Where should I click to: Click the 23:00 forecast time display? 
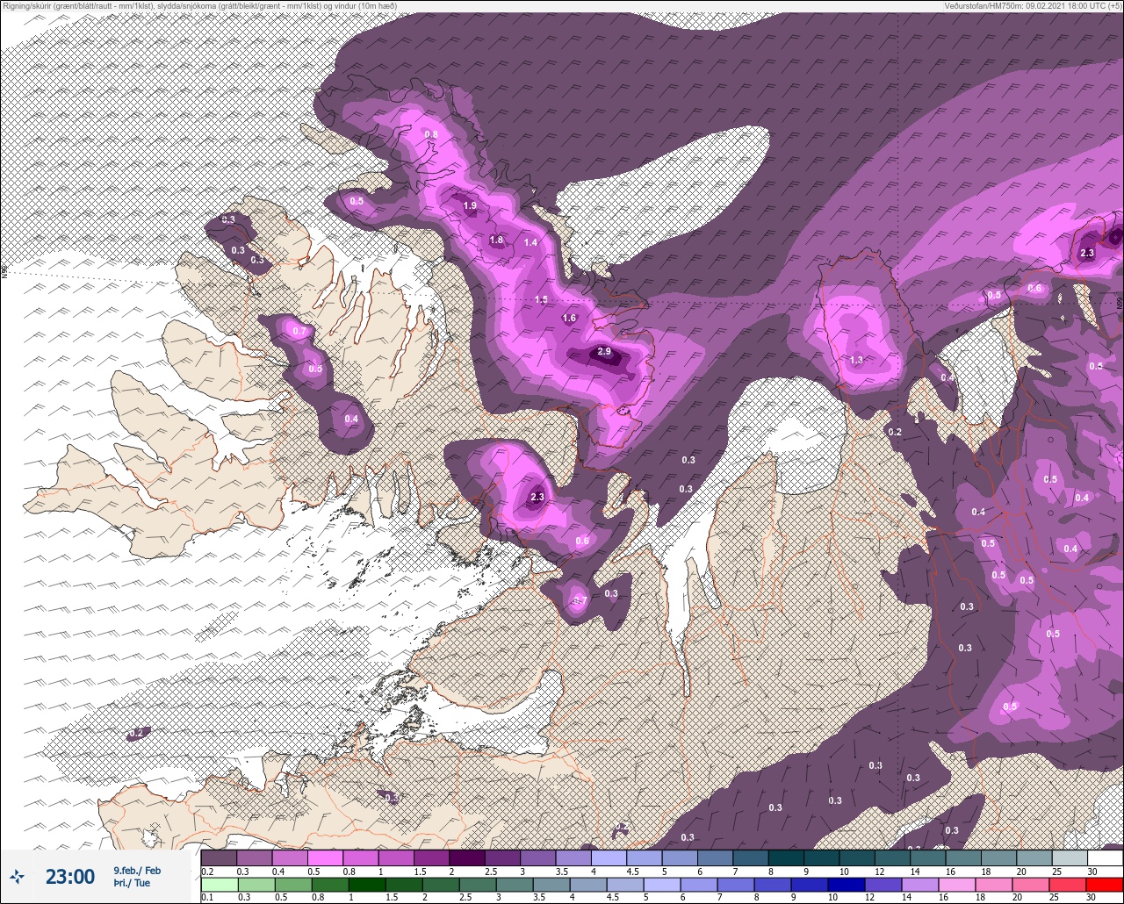pos(70,876)
